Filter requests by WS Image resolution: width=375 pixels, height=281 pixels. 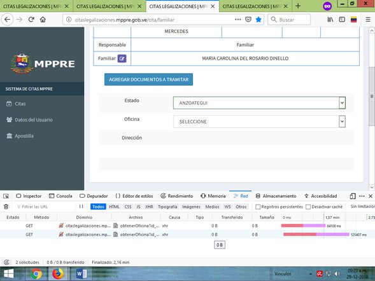(227, 207)
